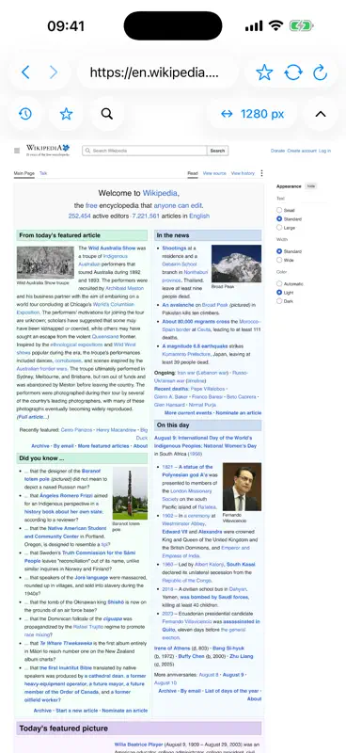Click the Wikipedia logo
Viewport: 346px width, 753px height.
[x=48, y=150]
